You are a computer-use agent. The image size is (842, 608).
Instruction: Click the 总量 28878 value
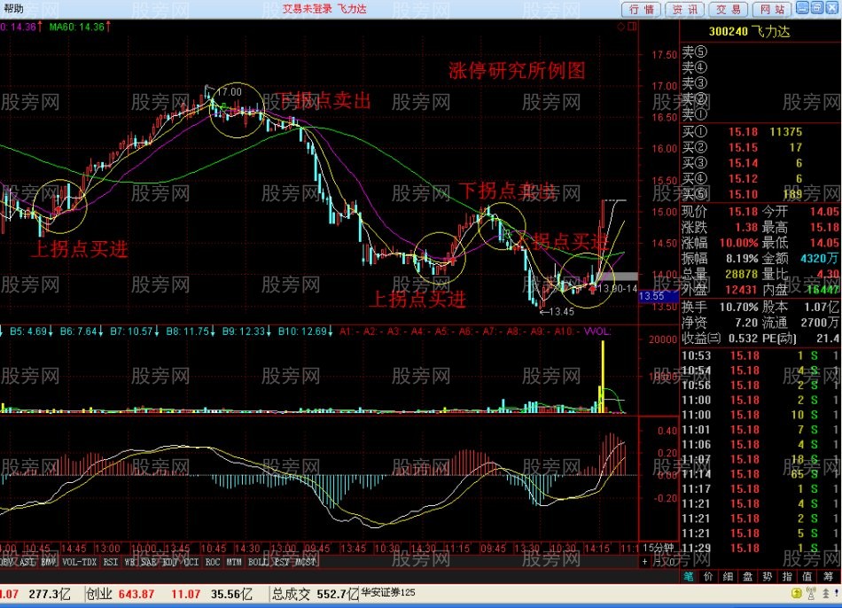tap(742, 274)
